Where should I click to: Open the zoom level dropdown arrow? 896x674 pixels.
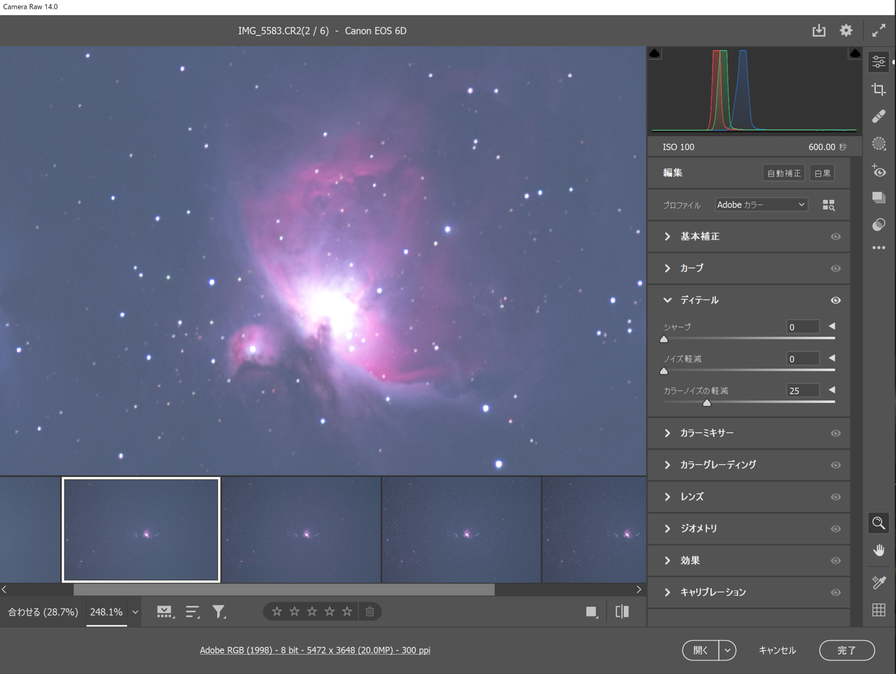coord(135,612)
